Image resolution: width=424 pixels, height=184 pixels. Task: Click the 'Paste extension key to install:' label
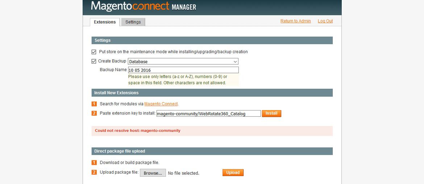[x=128, y=113]
